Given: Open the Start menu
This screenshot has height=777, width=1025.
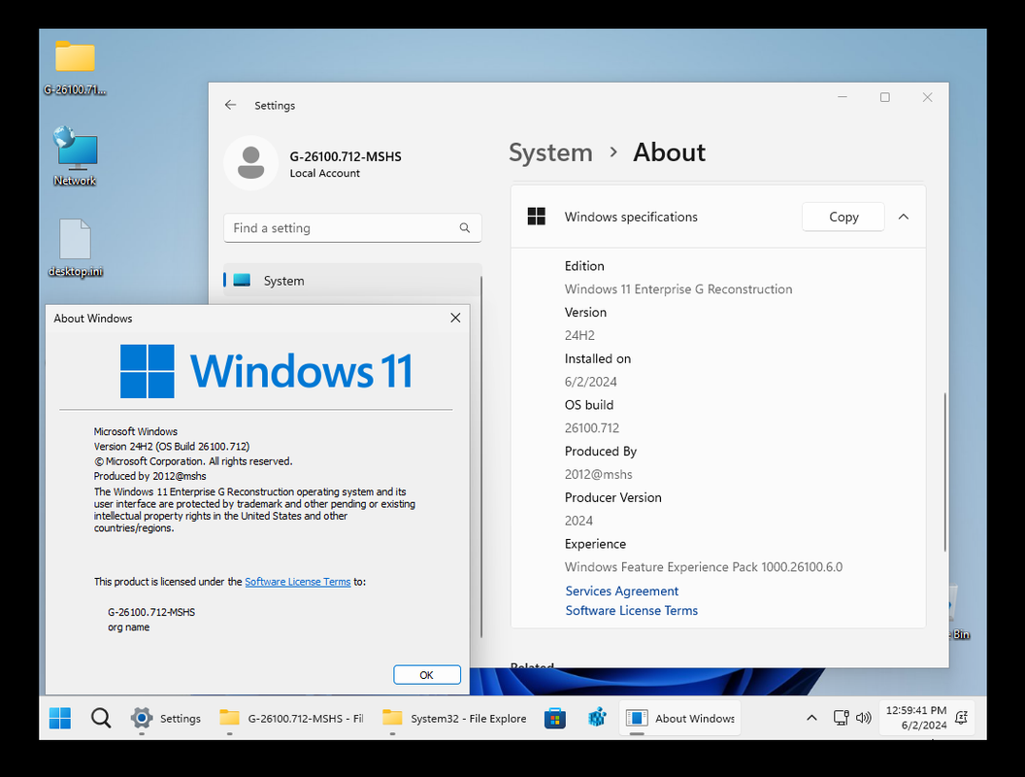Looking at the screenshot, I should pyautogui.click(x=60, y=718).
